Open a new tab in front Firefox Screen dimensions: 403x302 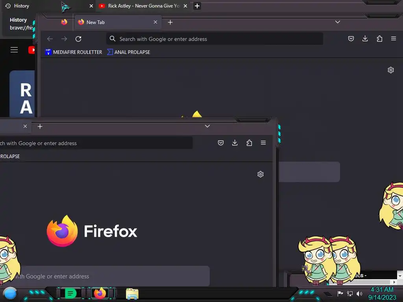(x=40, y=126)
